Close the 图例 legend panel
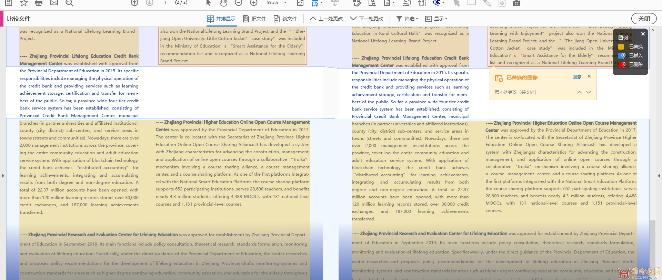662x280 pixels. [643, 34]
